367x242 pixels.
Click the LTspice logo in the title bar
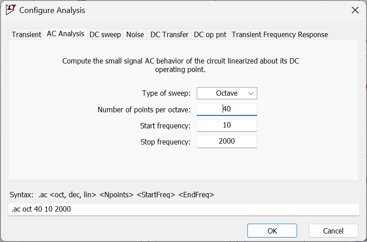[x=11, y=10]
